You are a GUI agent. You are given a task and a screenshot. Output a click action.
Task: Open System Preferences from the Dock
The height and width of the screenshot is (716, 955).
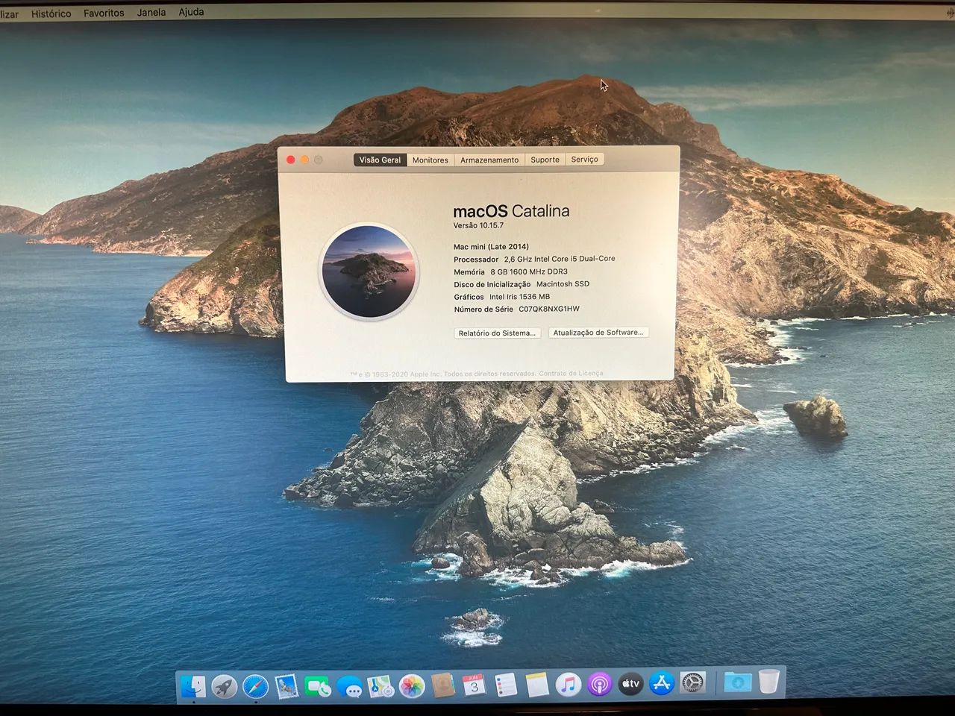tap(693, 682)
